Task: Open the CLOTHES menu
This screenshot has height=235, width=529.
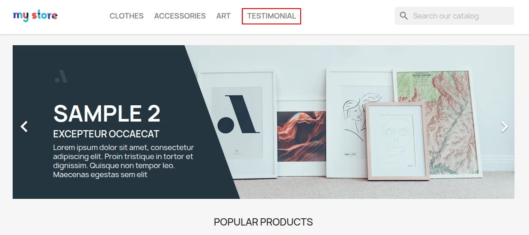Action: click(x=127, y=16)
